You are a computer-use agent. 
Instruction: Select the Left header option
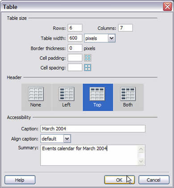point(67,97)
